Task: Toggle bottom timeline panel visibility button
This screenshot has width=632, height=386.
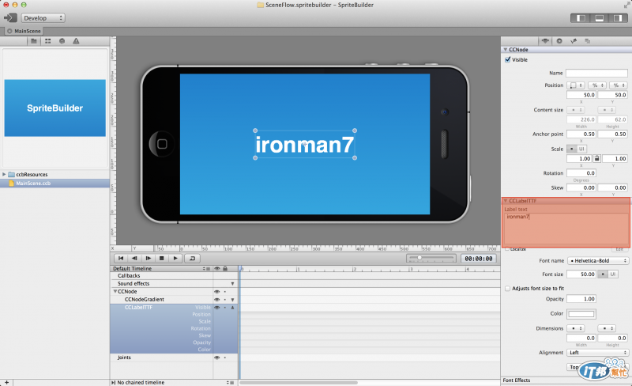Action: click(x=600, y=18)
